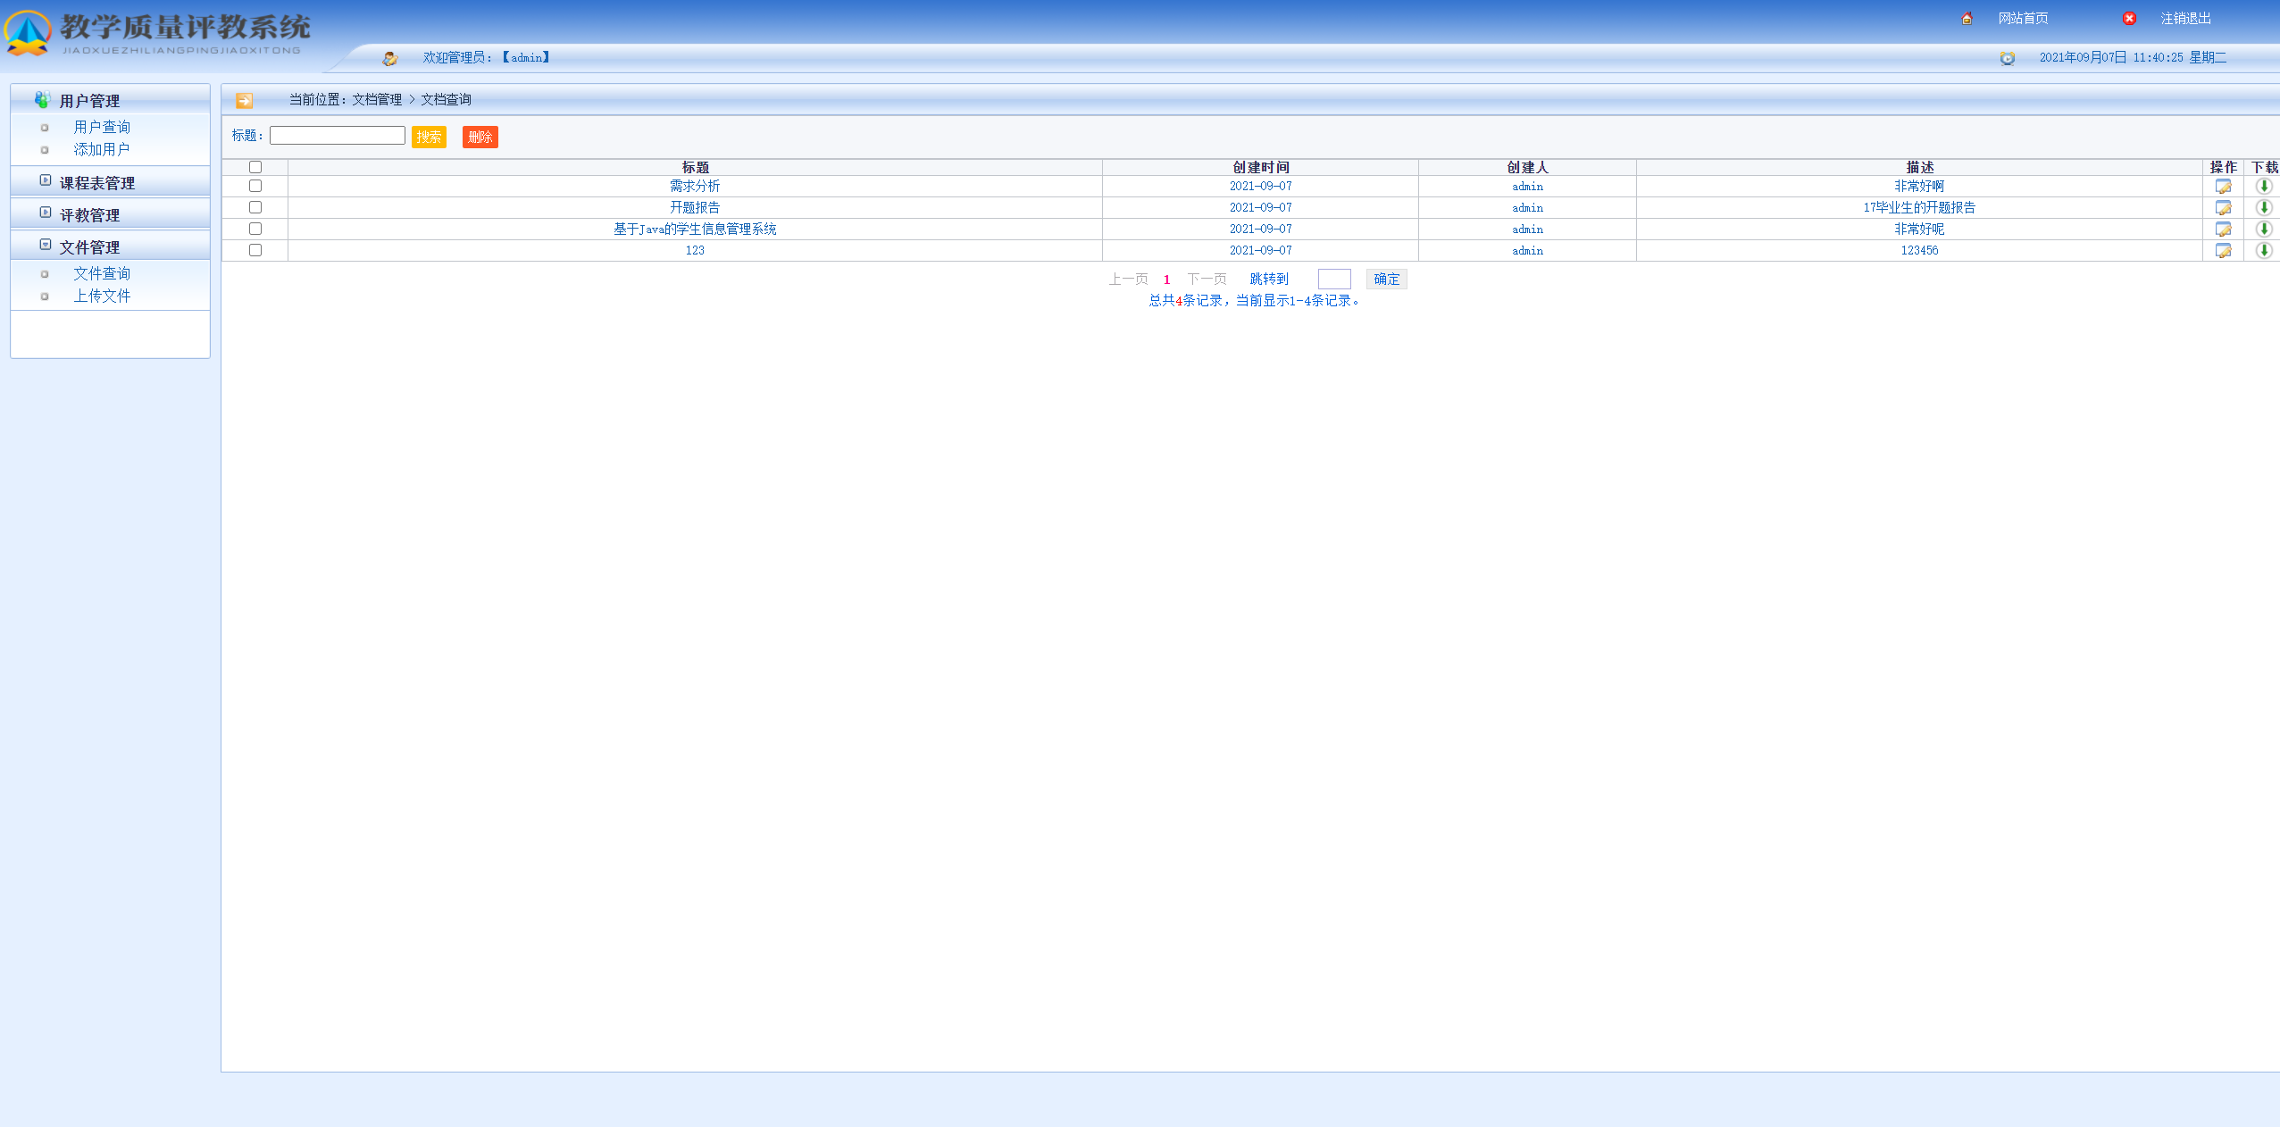The height and width of the screenshot is (1127, 2280).
Task: Open 用户查询 in the sidebar
Action: [x=102, y=127]
